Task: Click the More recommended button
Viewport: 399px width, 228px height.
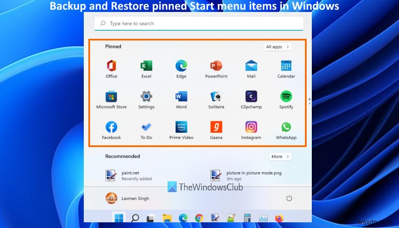Action: [280, 157]
